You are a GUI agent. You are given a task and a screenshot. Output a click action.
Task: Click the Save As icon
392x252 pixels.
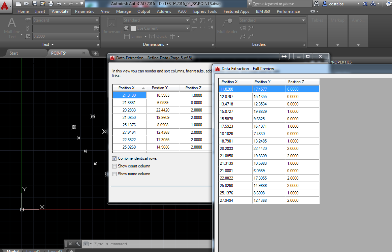[43, 3]
